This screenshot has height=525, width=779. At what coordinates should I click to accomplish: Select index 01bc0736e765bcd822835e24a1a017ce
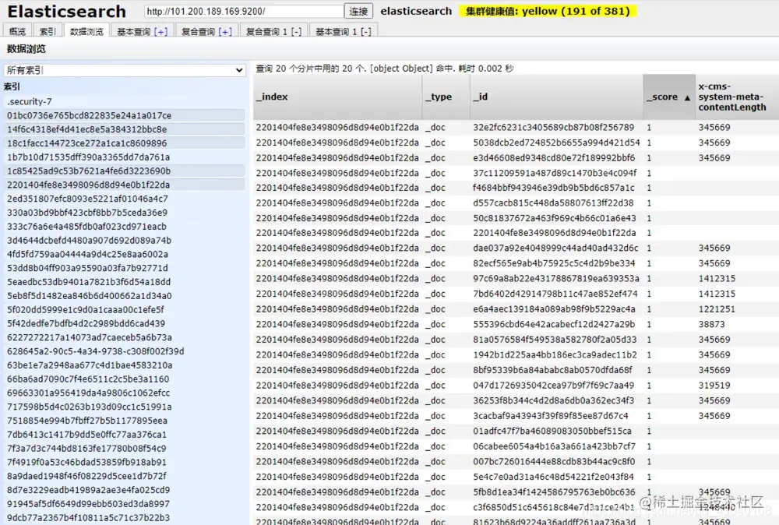(x=124, y=115)
